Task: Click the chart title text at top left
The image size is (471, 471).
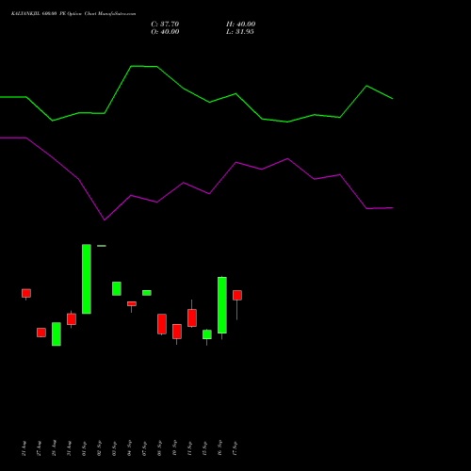Action: click(73, 14)
